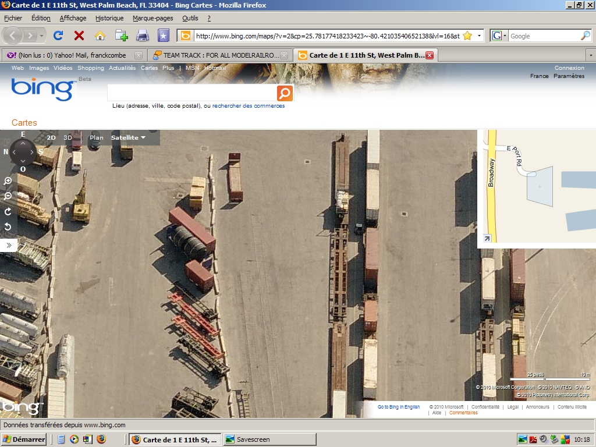Open the Outils menu
Viewport: 596px width, 447px height.
pos(190,18)
